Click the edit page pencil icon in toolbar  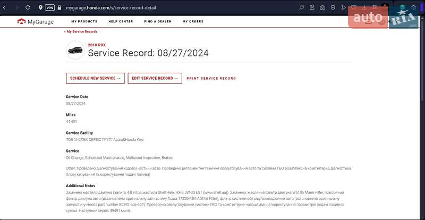tap(312, 8)
